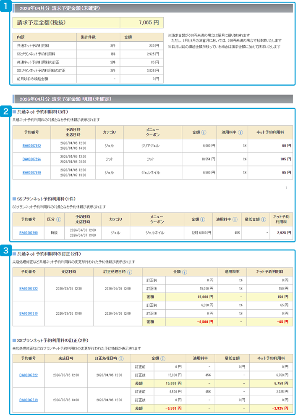298x416 pixels.
Task: Click info icon next to 最低金額 in SSプラン(1件) table
Action: [x=264, y=219]
